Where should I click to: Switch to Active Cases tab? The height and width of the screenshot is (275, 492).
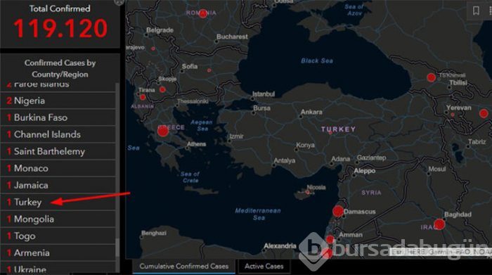coord(264,267)
